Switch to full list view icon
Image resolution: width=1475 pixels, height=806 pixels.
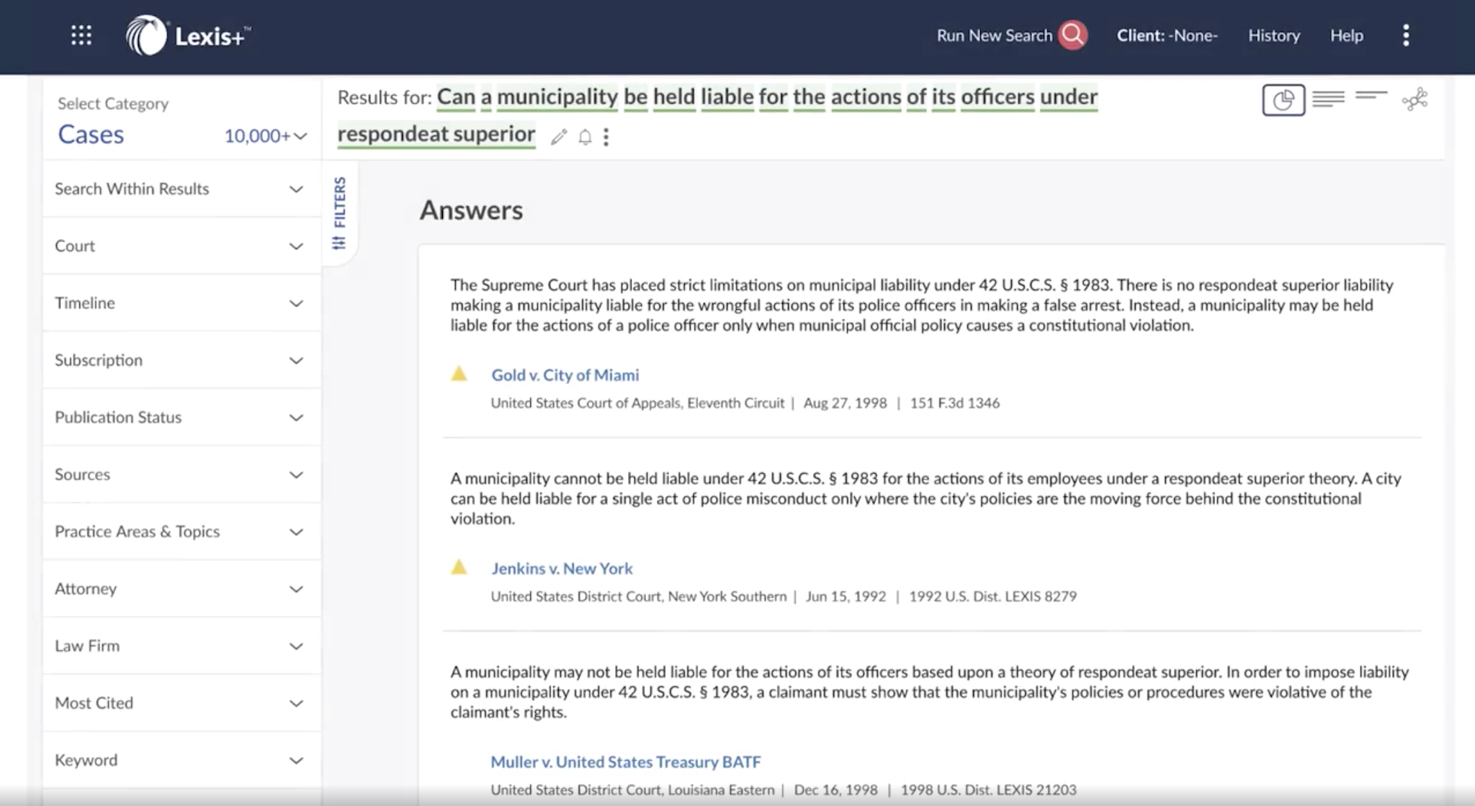point(1328,99)
